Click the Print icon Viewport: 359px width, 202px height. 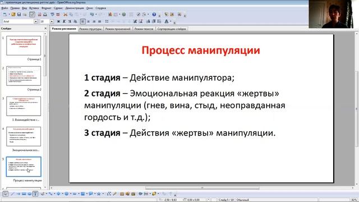pyautogui.click(x=45, y=15)
